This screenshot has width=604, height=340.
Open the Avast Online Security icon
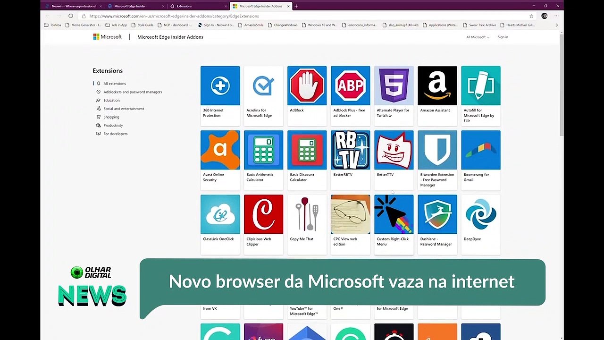(220, 150)
